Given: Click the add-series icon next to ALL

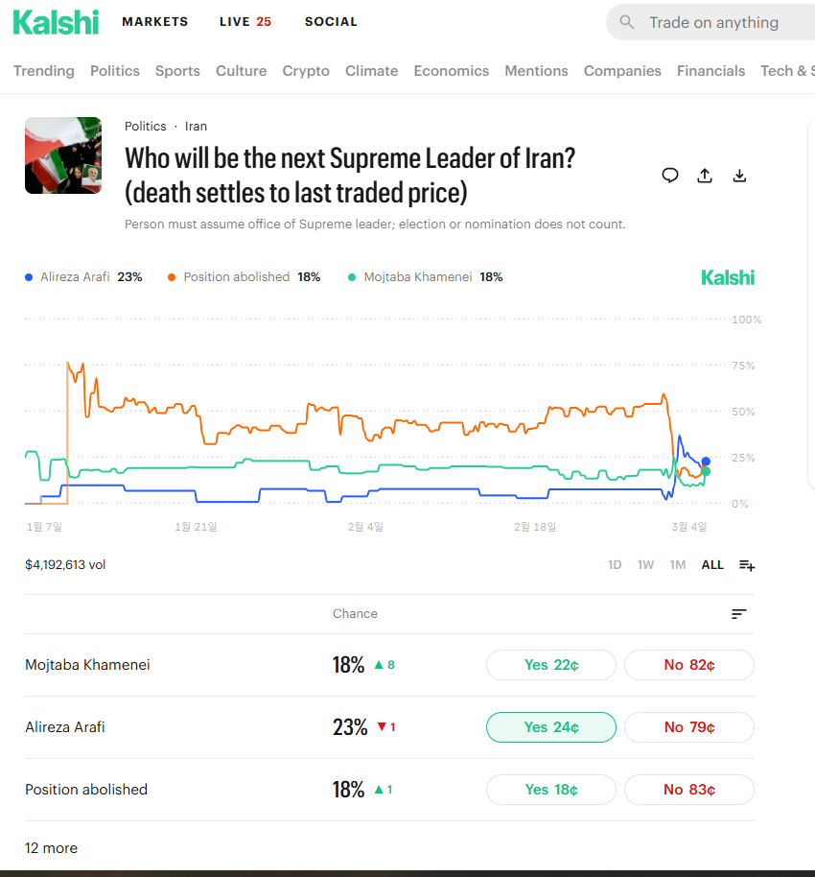Looking at the screenshot, I should [x=747, y=565].
